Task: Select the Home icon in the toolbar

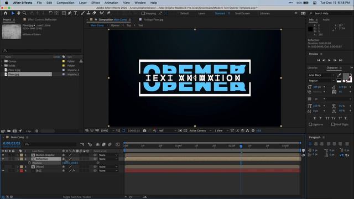Action: (x=6, y=13)
